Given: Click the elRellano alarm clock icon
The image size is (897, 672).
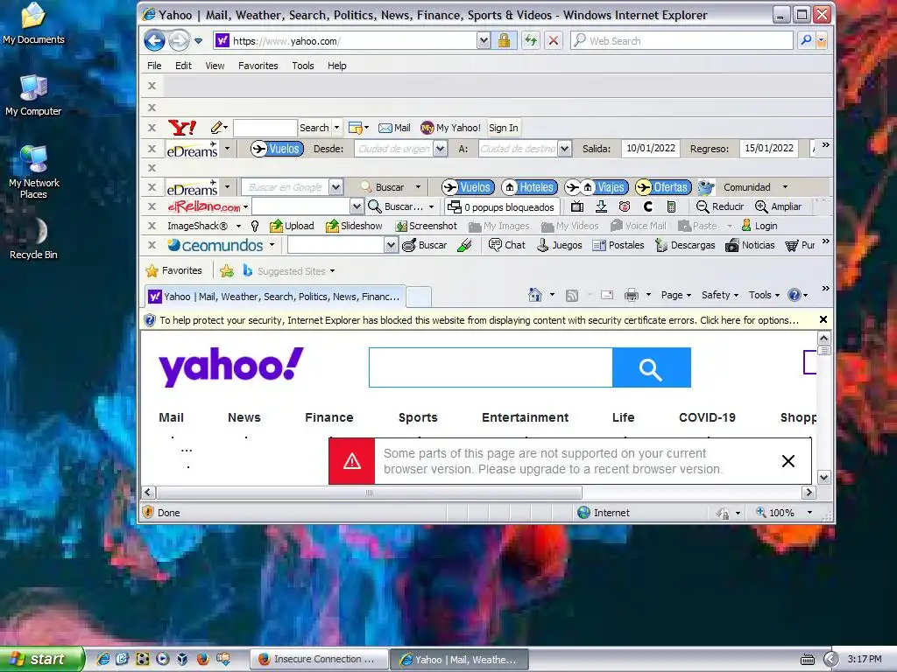Looking at the screenshot, I should [624, 206].
